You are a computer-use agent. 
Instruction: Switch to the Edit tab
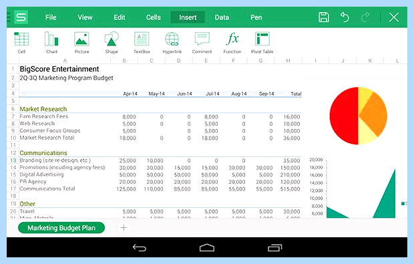[x=120, y=17]
